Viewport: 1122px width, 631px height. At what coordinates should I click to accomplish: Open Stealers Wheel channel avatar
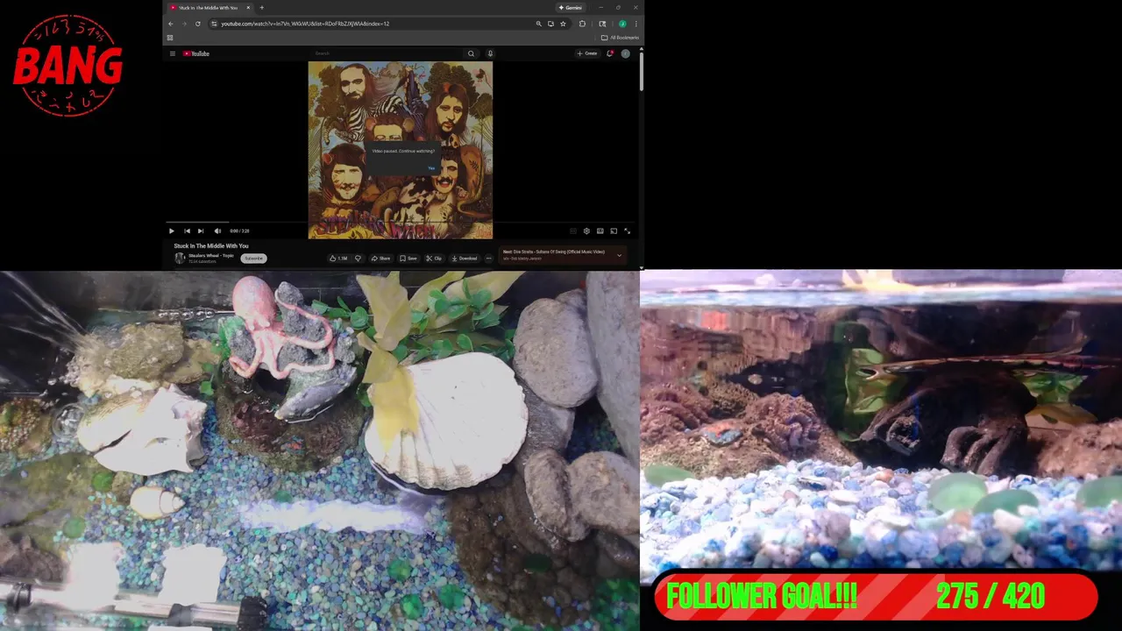click(x=180, y=259)
